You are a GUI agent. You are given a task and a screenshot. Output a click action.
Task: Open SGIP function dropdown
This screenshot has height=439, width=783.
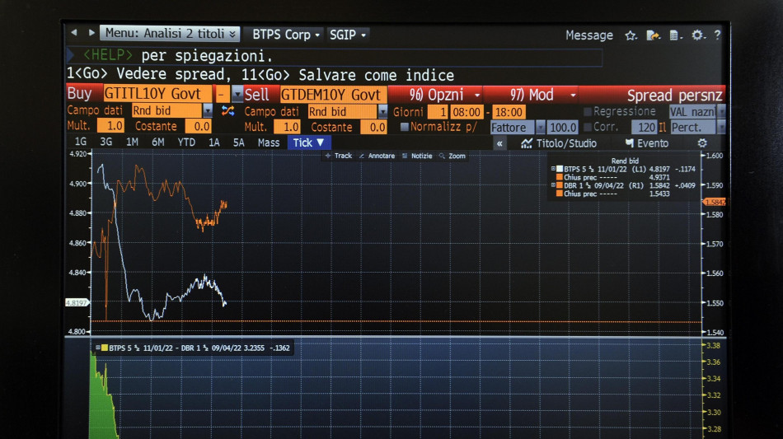348,35
